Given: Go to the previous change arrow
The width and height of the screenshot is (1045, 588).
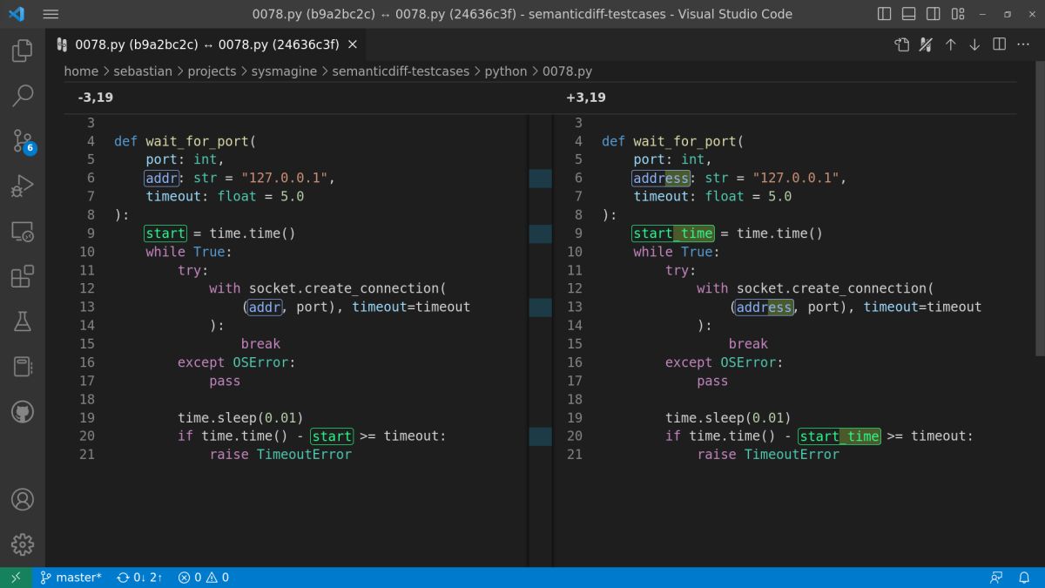Looking at the screenshot, I should tap(951, 44).
